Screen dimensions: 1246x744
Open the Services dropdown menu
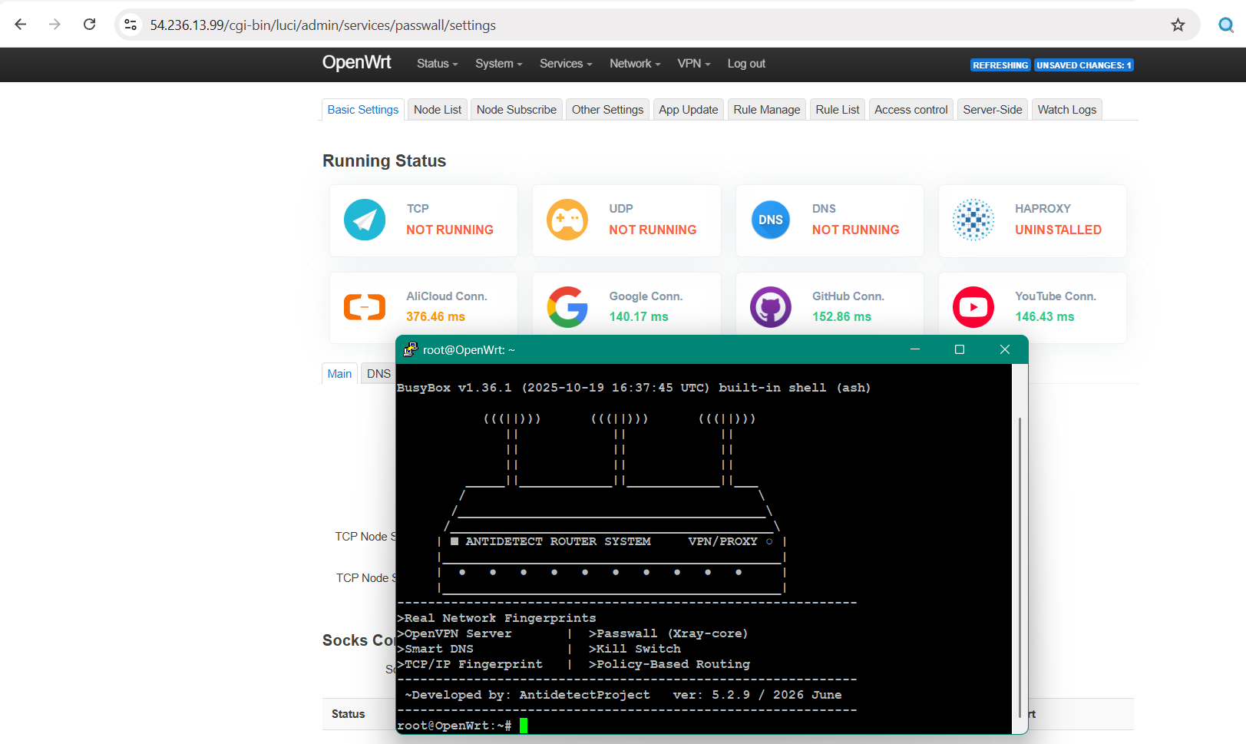point(566,64)
